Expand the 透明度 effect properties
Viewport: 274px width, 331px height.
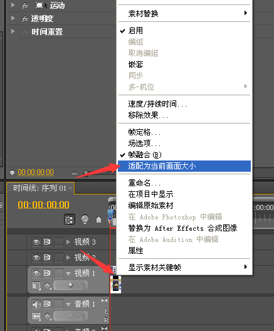point(13,18)
